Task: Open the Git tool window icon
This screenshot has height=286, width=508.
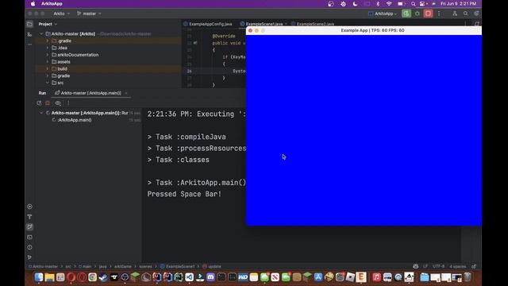Action: [x=30, y=257]
